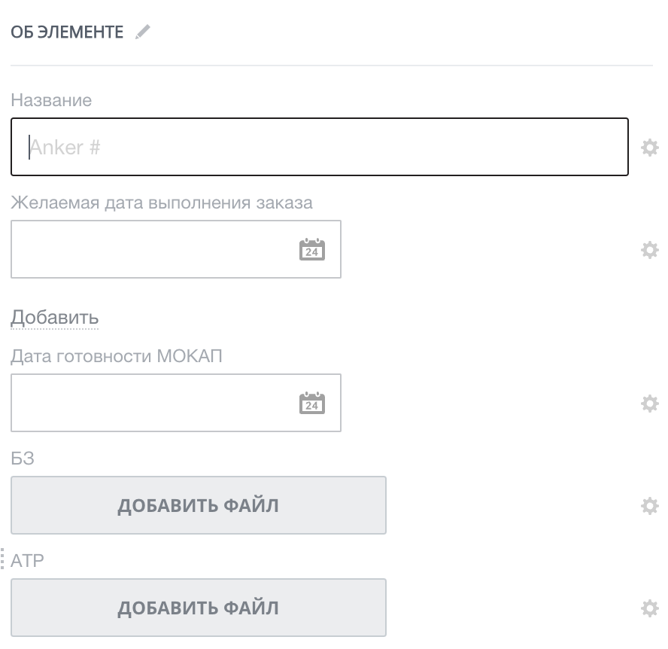Open calendar picker for Дата готовности МОКАП
This screenshot has height=649, width=668.
312,404
